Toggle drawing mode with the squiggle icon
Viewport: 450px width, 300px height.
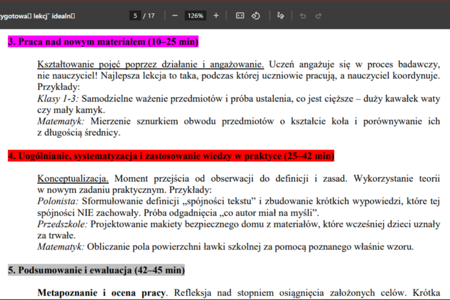280,15
